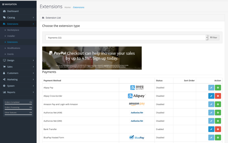Click the Extensions puzzle icon in sidebar
The image size is (228, 143).
[4, 24]
